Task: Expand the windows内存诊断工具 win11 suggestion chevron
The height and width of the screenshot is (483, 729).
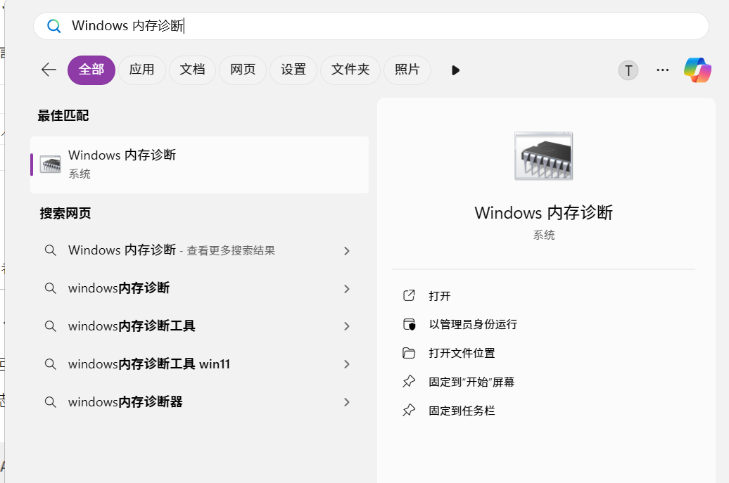Action: tap(346, 364)
